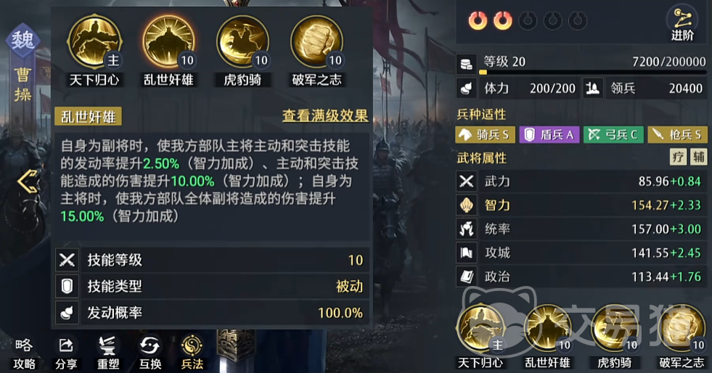712x373 pixels.
Task: Open the 攻略 guide icon
Action: point(24,353)
